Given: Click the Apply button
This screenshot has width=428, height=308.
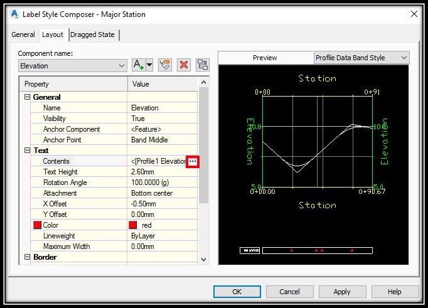Looking at the screenshot, I should (342, 292).
